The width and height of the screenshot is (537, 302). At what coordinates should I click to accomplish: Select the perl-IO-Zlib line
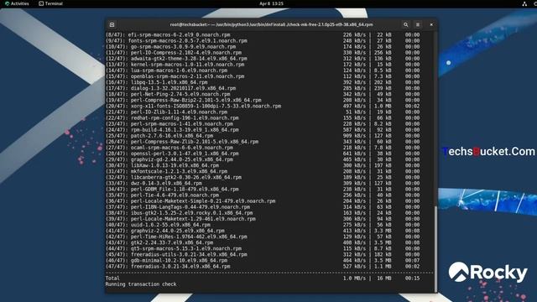(263, 112)
